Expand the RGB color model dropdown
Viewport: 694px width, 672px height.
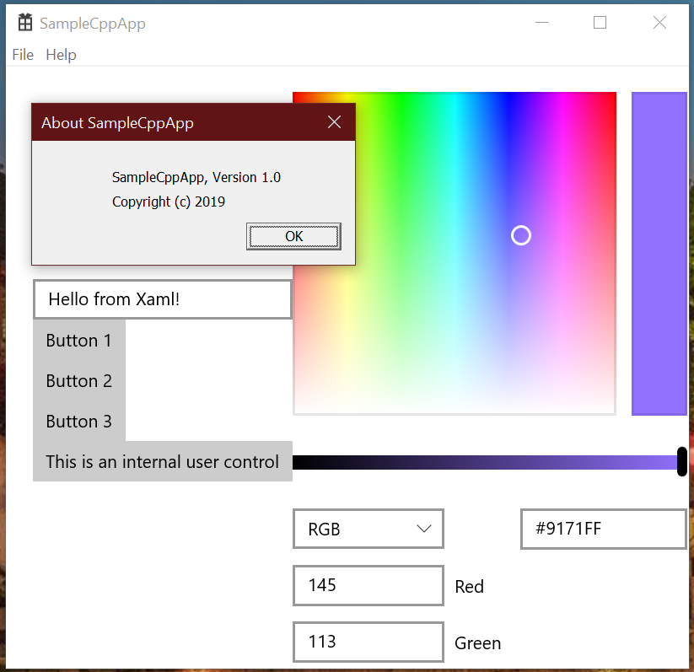point(368,530)
